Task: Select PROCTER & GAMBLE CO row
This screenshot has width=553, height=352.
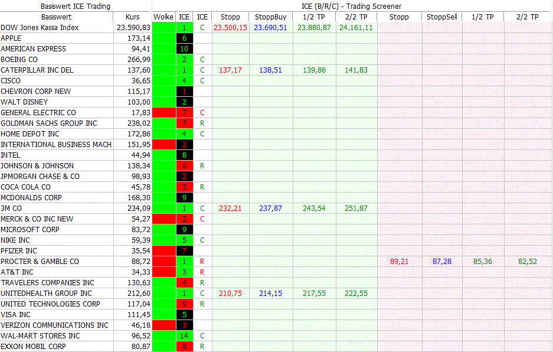Action: 40,261
